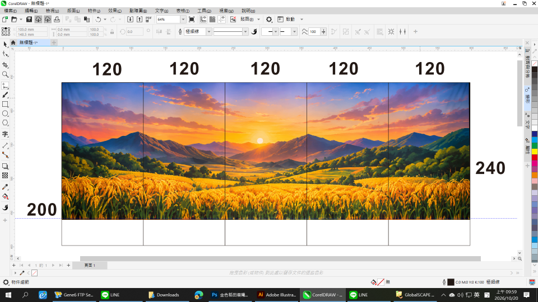The height and width of the screenshot is (302, 538).
Task: Expand the undo history dropdown arrow
Action: pyautogui.click(x=105, y=19)
